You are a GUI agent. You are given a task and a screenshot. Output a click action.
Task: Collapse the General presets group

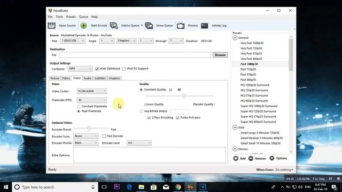[x=235, y=38]
